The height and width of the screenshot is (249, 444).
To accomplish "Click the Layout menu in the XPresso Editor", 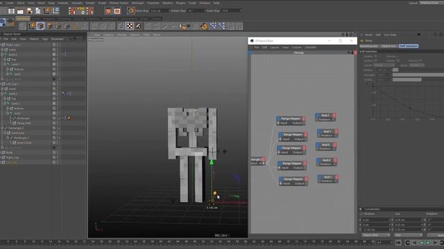I will 275,48.
